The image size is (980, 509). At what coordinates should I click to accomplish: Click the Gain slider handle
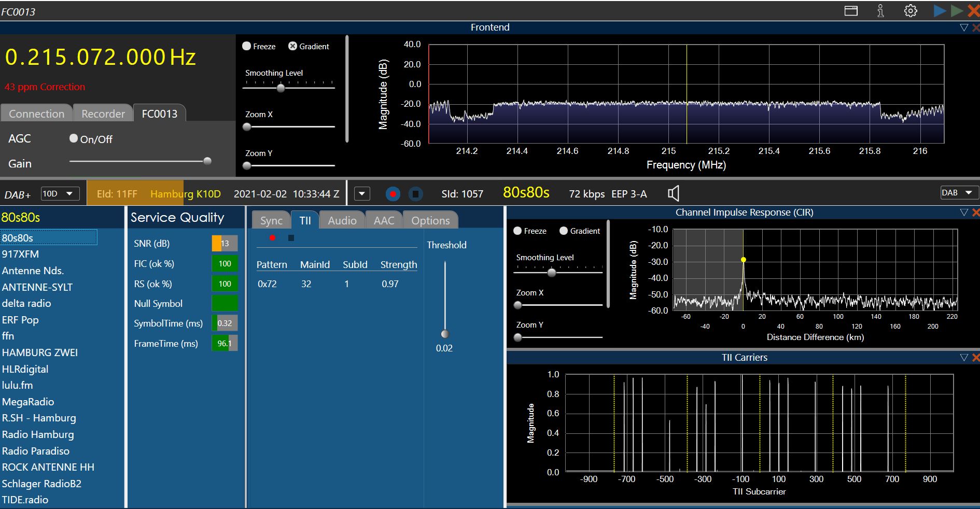tap(207, 161)
